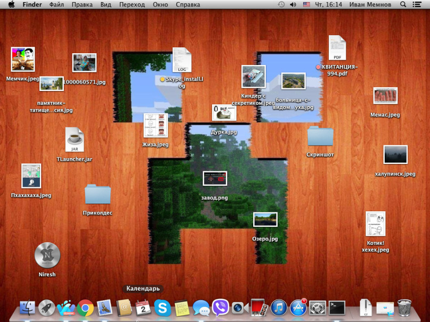The image size is (430, 322).
Task: Open the colorful CLASSIC app in Dock
Action: [66, 308]
